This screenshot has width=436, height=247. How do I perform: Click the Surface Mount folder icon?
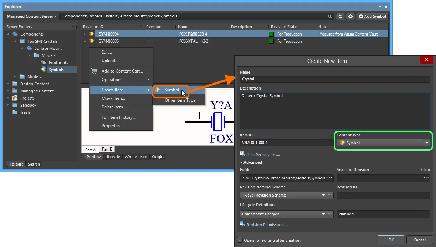[x=29, y=48]
